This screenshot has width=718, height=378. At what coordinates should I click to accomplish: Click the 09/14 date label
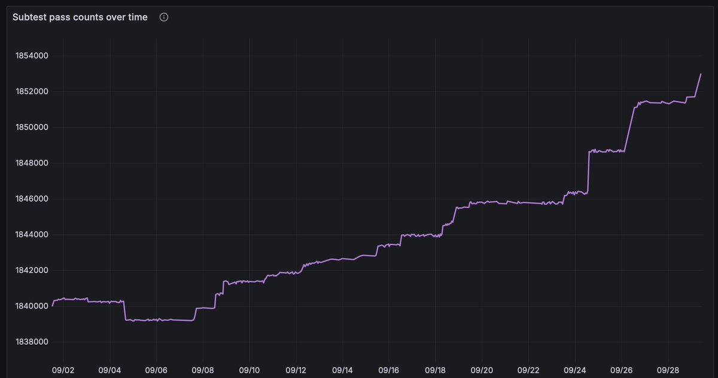(x=343, y=370)
